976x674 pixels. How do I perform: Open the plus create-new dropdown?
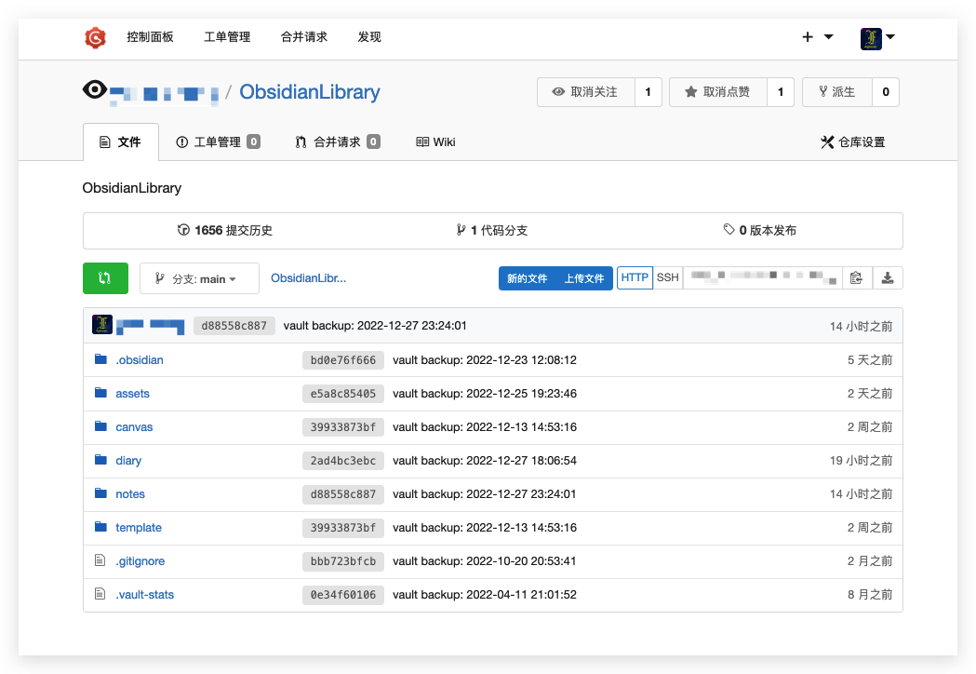coord(817,36)
